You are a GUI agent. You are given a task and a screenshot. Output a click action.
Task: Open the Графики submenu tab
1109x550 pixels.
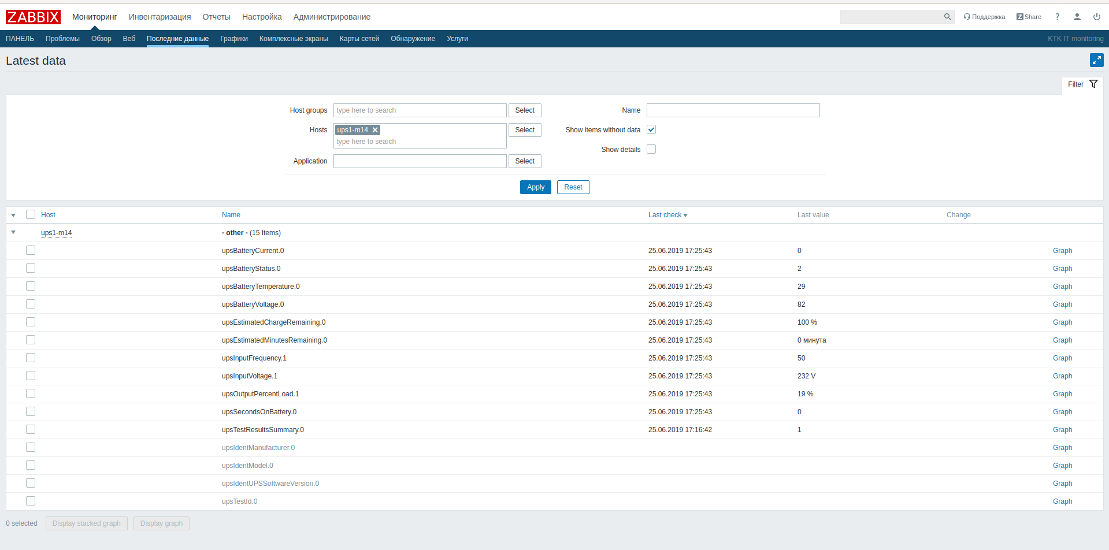(233, 39)
